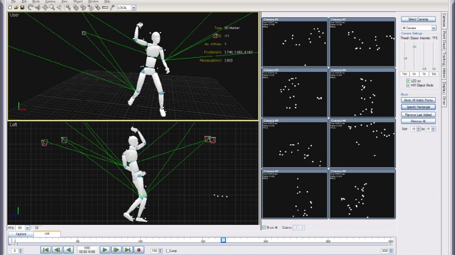
Task: Click the playback speed 100 stepper
Action: (x=160, y=251)
